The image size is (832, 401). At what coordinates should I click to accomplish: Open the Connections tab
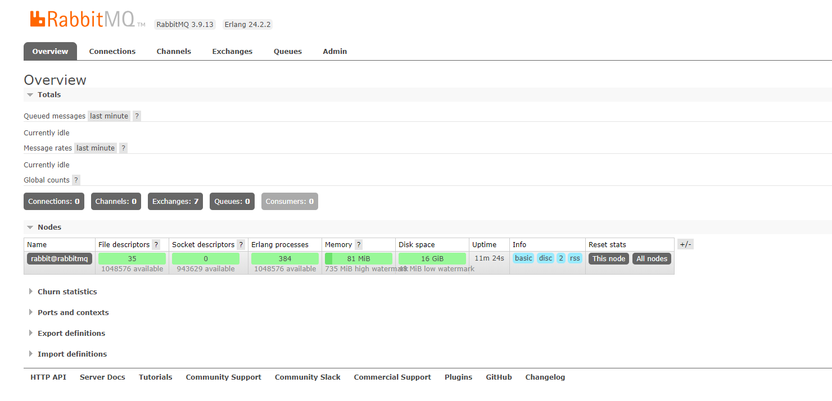(x=112, y=51)
